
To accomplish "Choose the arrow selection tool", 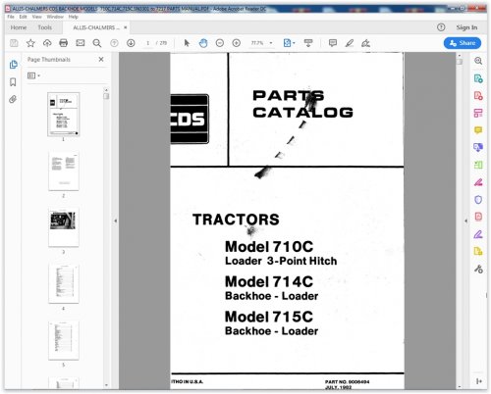I will pos(187,43).
